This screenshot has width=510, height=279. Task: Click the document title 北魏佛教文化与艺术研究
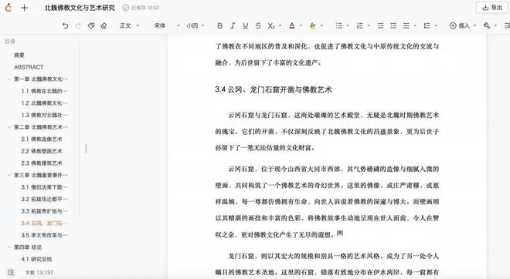[x=80, y=8]
